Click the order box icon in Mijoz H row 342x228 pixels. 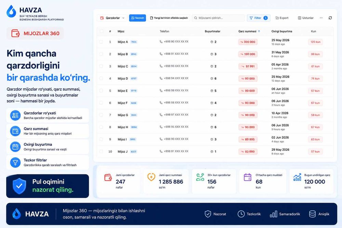pos(212,127)
